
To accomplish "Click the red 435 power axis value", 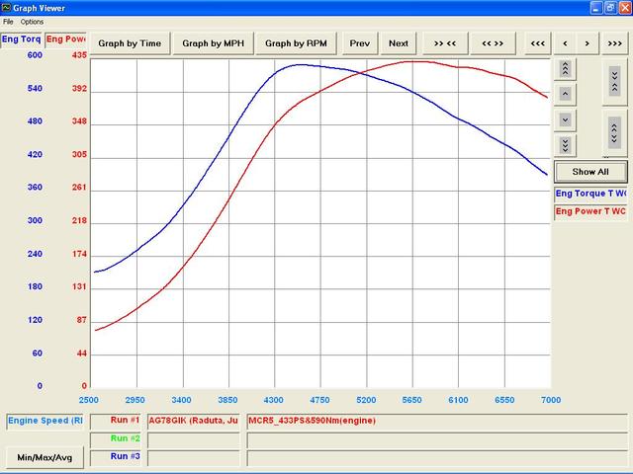I will 79,55.
